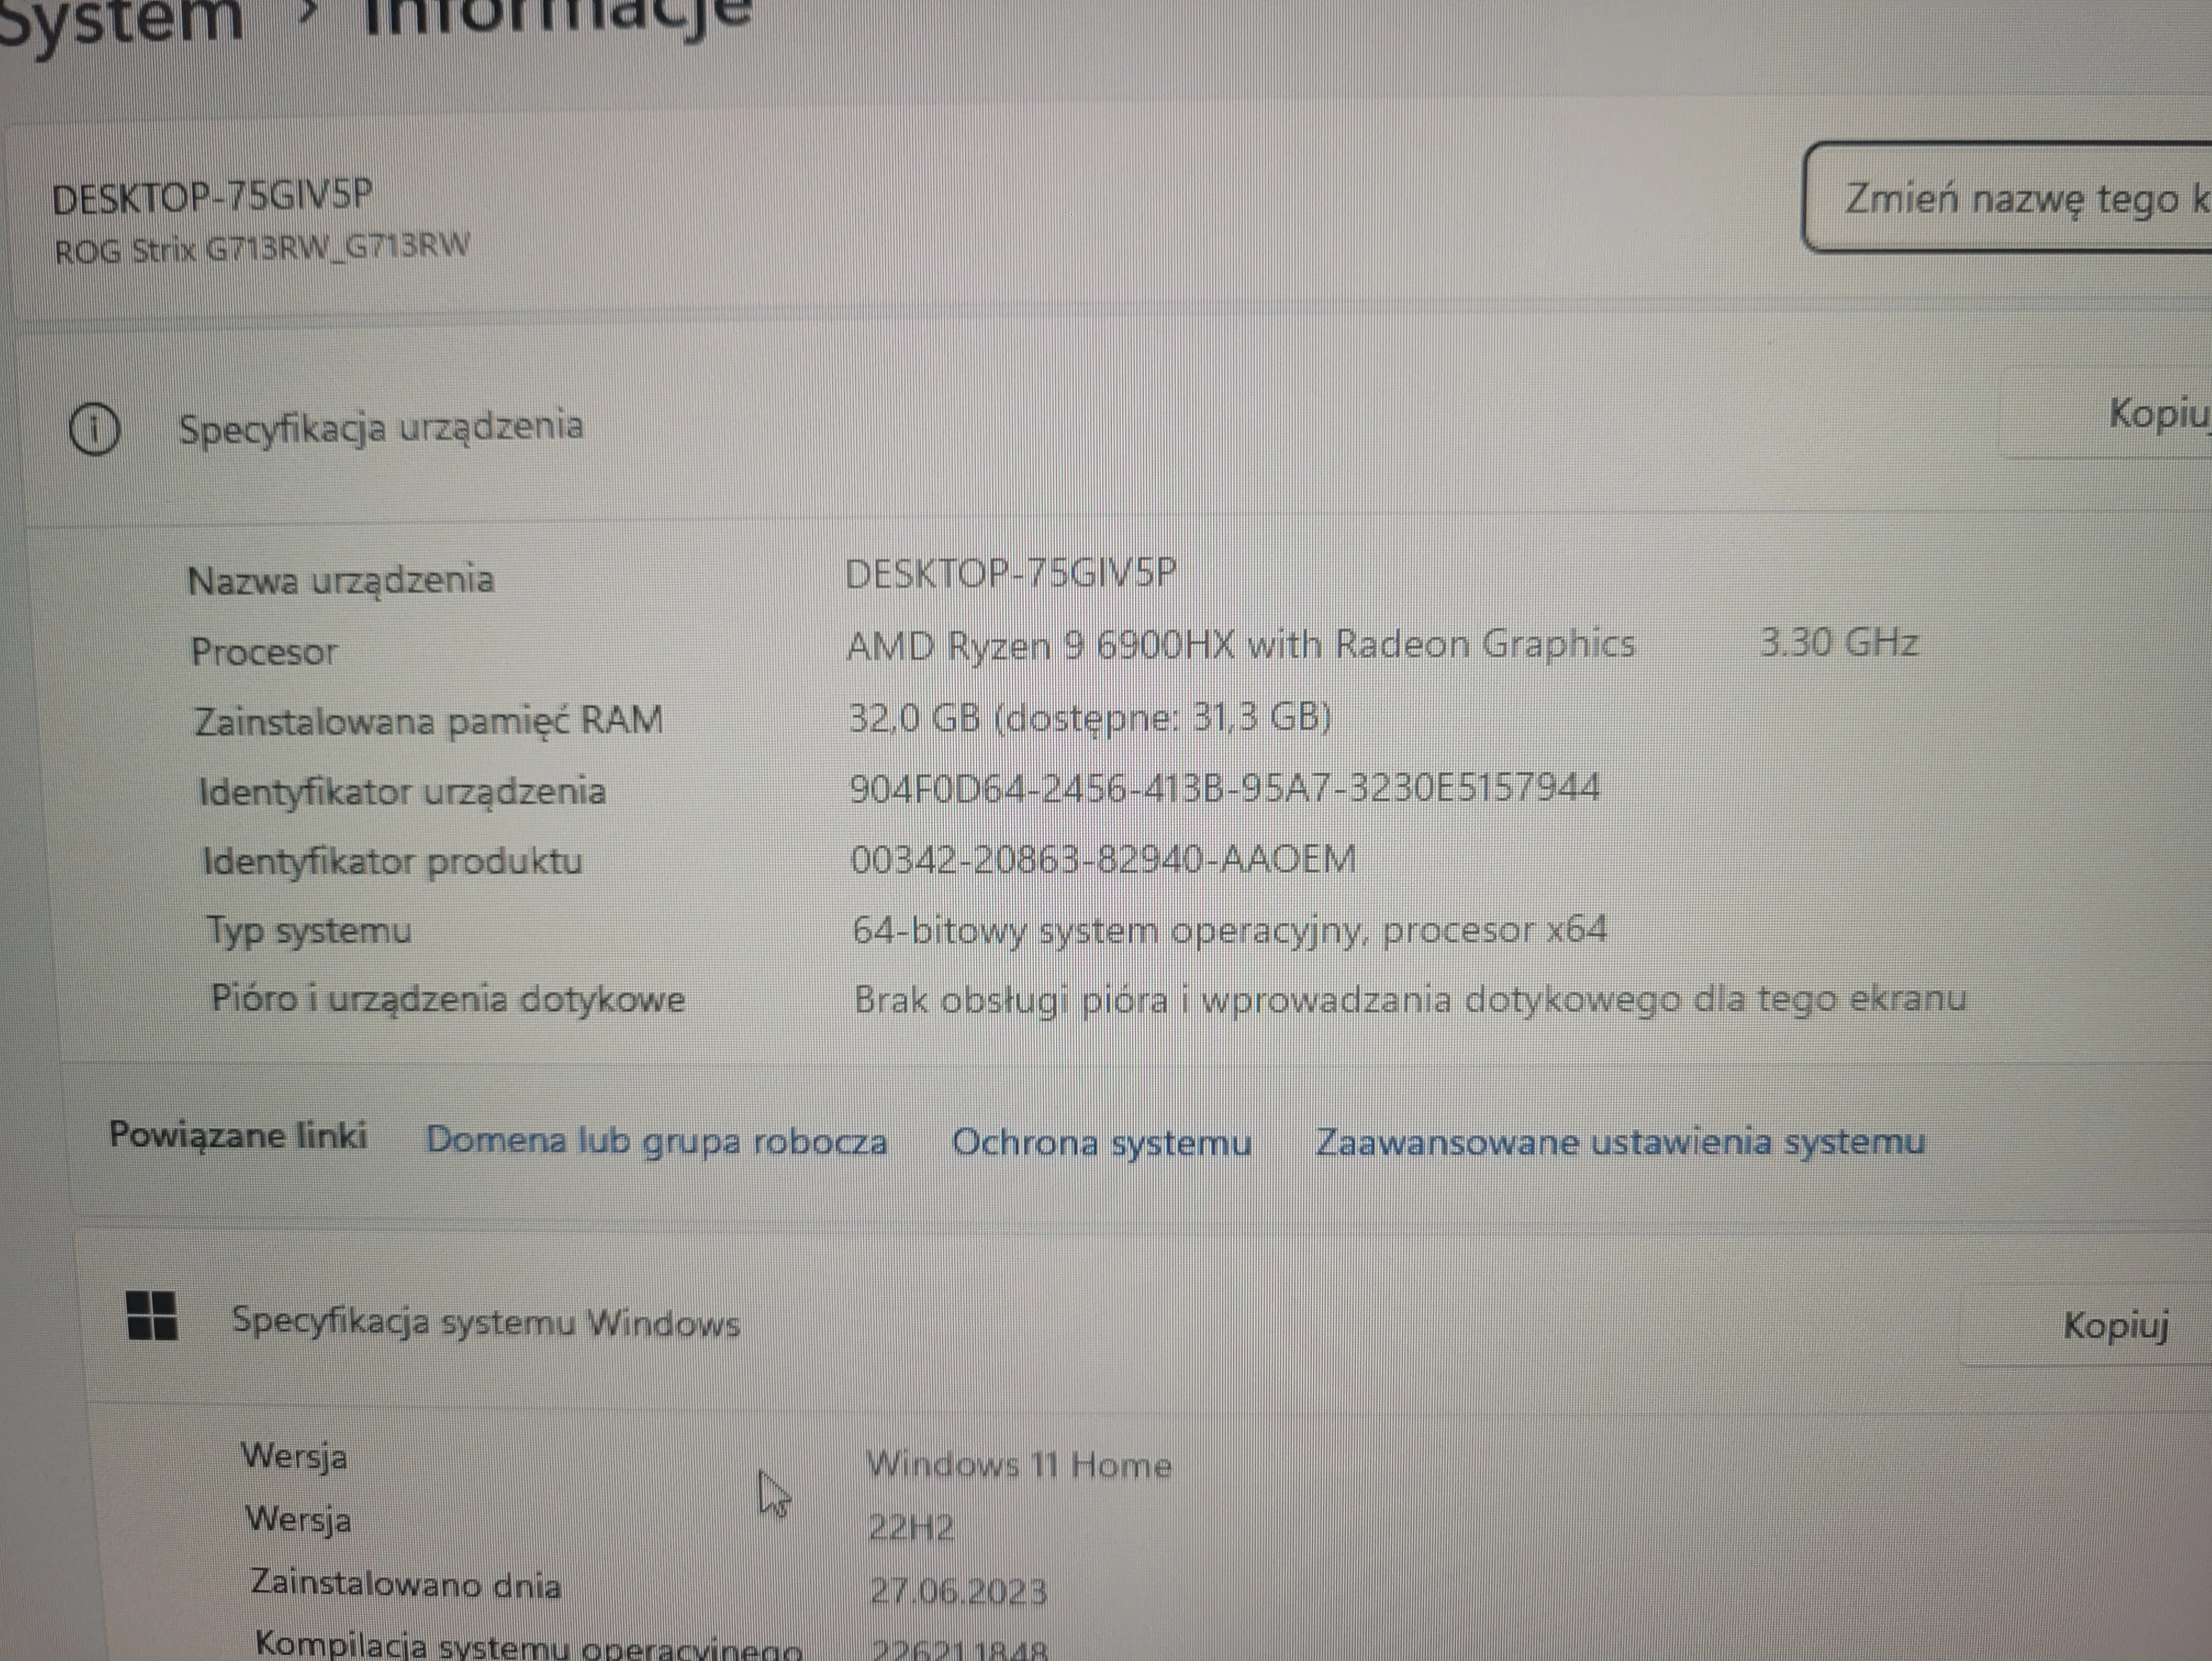The height and width of the screenshot is (1661, 2212).
Task: Select the install date '27.06.2023'
Action: pos(958,1591)
